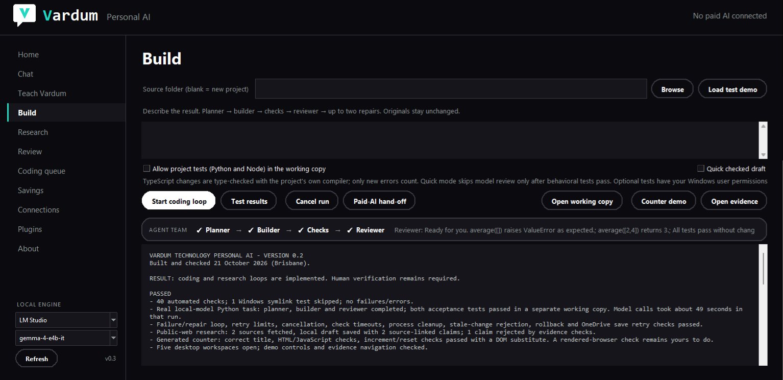Go to Coding queue in sidebar
This screenshot has width=783, height=380.
coord(41,171)
